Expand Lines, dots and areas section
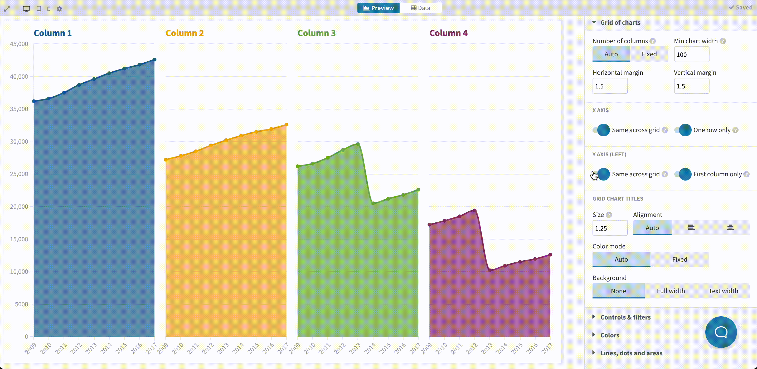The image size is (757, 369). click(x=631, y=353)
